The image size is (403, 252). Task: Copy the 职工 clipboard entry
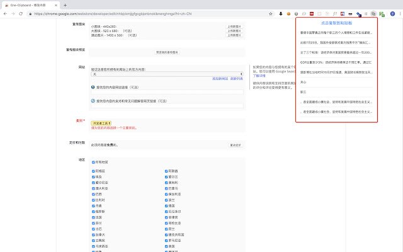336,92
